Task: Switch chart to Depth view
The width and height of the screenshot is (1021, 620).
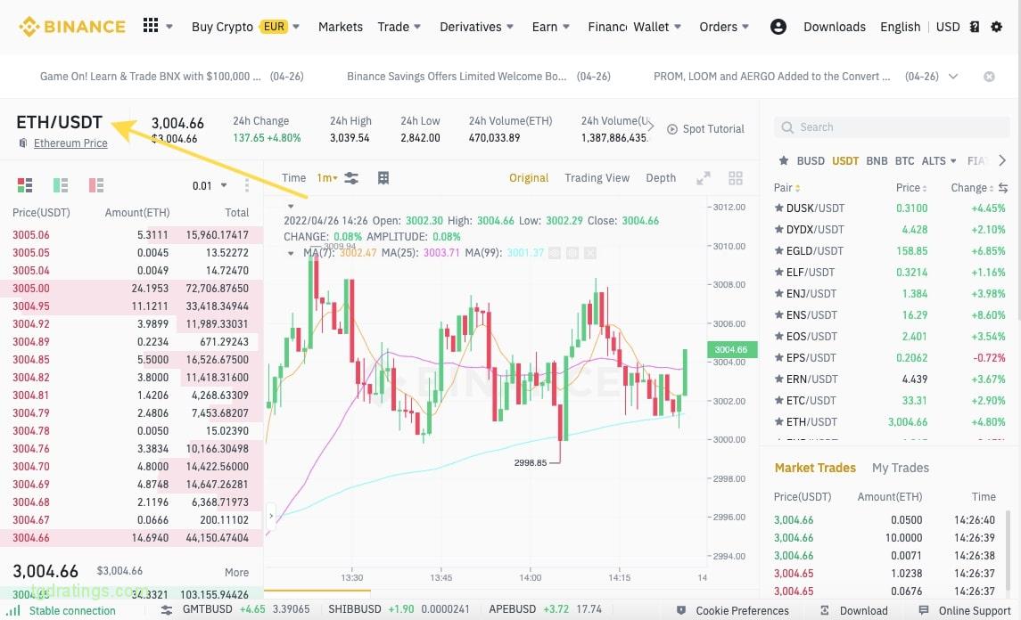Action: (x=661, y=177)
